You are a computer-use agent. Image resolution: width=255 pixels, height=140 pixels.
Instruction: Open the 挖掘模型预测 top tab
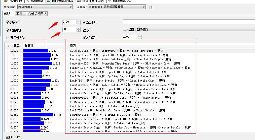pos(120,1)
